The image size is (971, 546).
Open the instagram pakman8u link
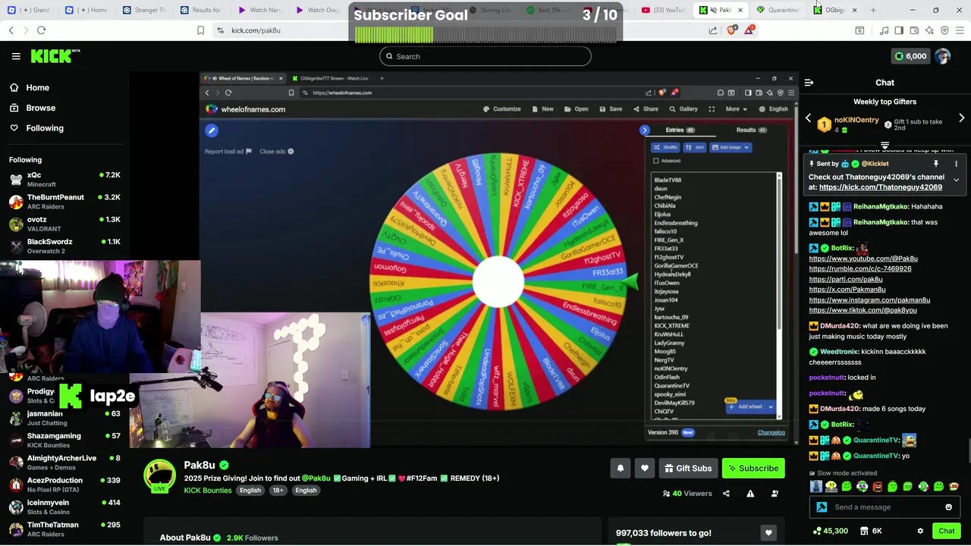[869, 300]
